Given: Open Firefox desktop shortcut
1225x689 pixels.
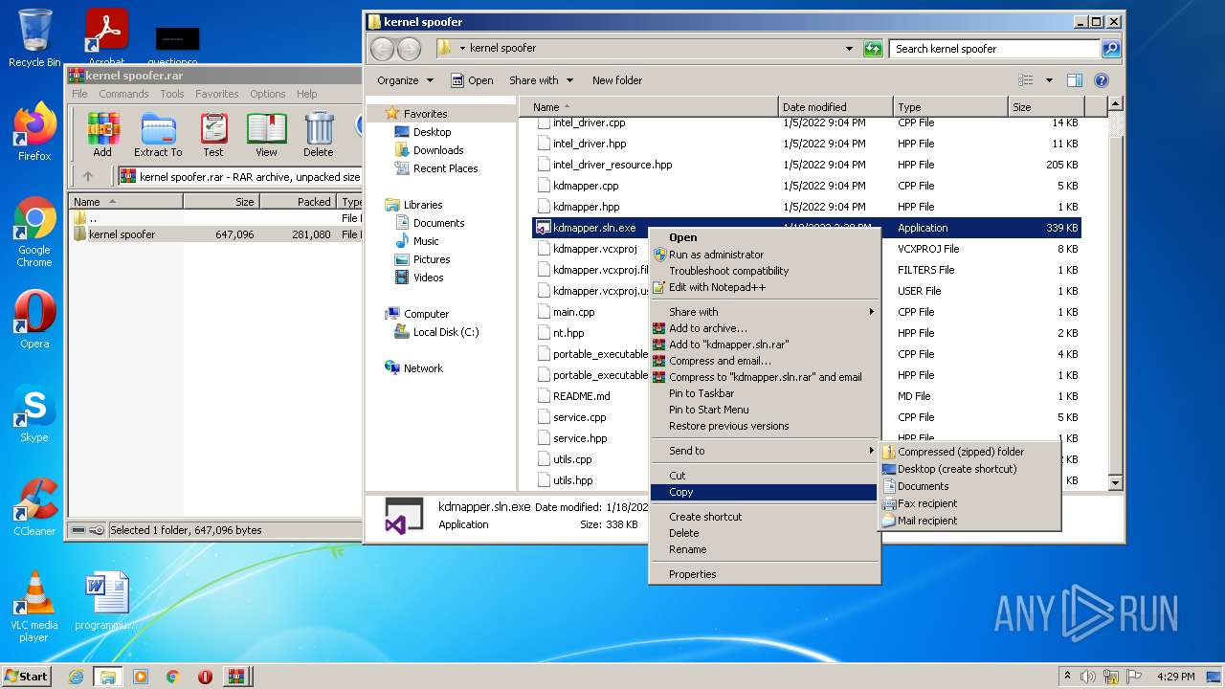Looking at the screenshot, I should pos(34,132).
